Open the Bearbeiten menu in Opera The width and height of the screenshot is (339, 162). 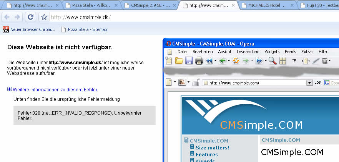tap(203, 52)
